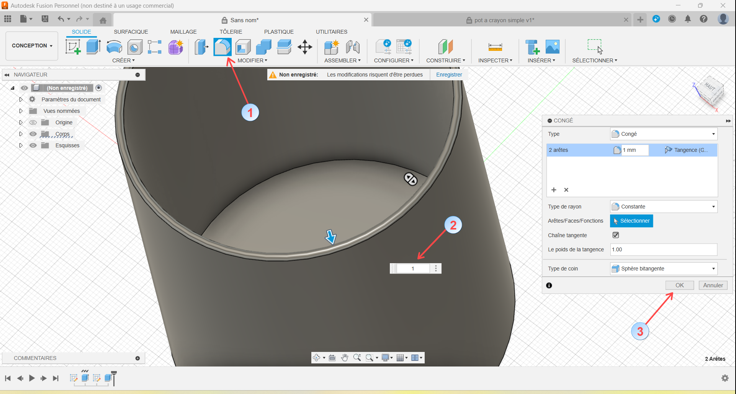Select the Fillet (Congé) tool icon
Image resolution: width=736 pixels, height=394 pixels.
click(222, 47)
